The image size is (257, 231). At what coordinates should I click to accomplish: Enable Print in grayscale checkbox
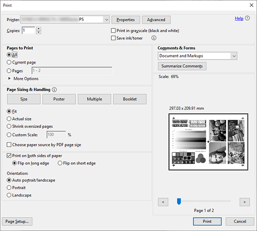point(113,30)
